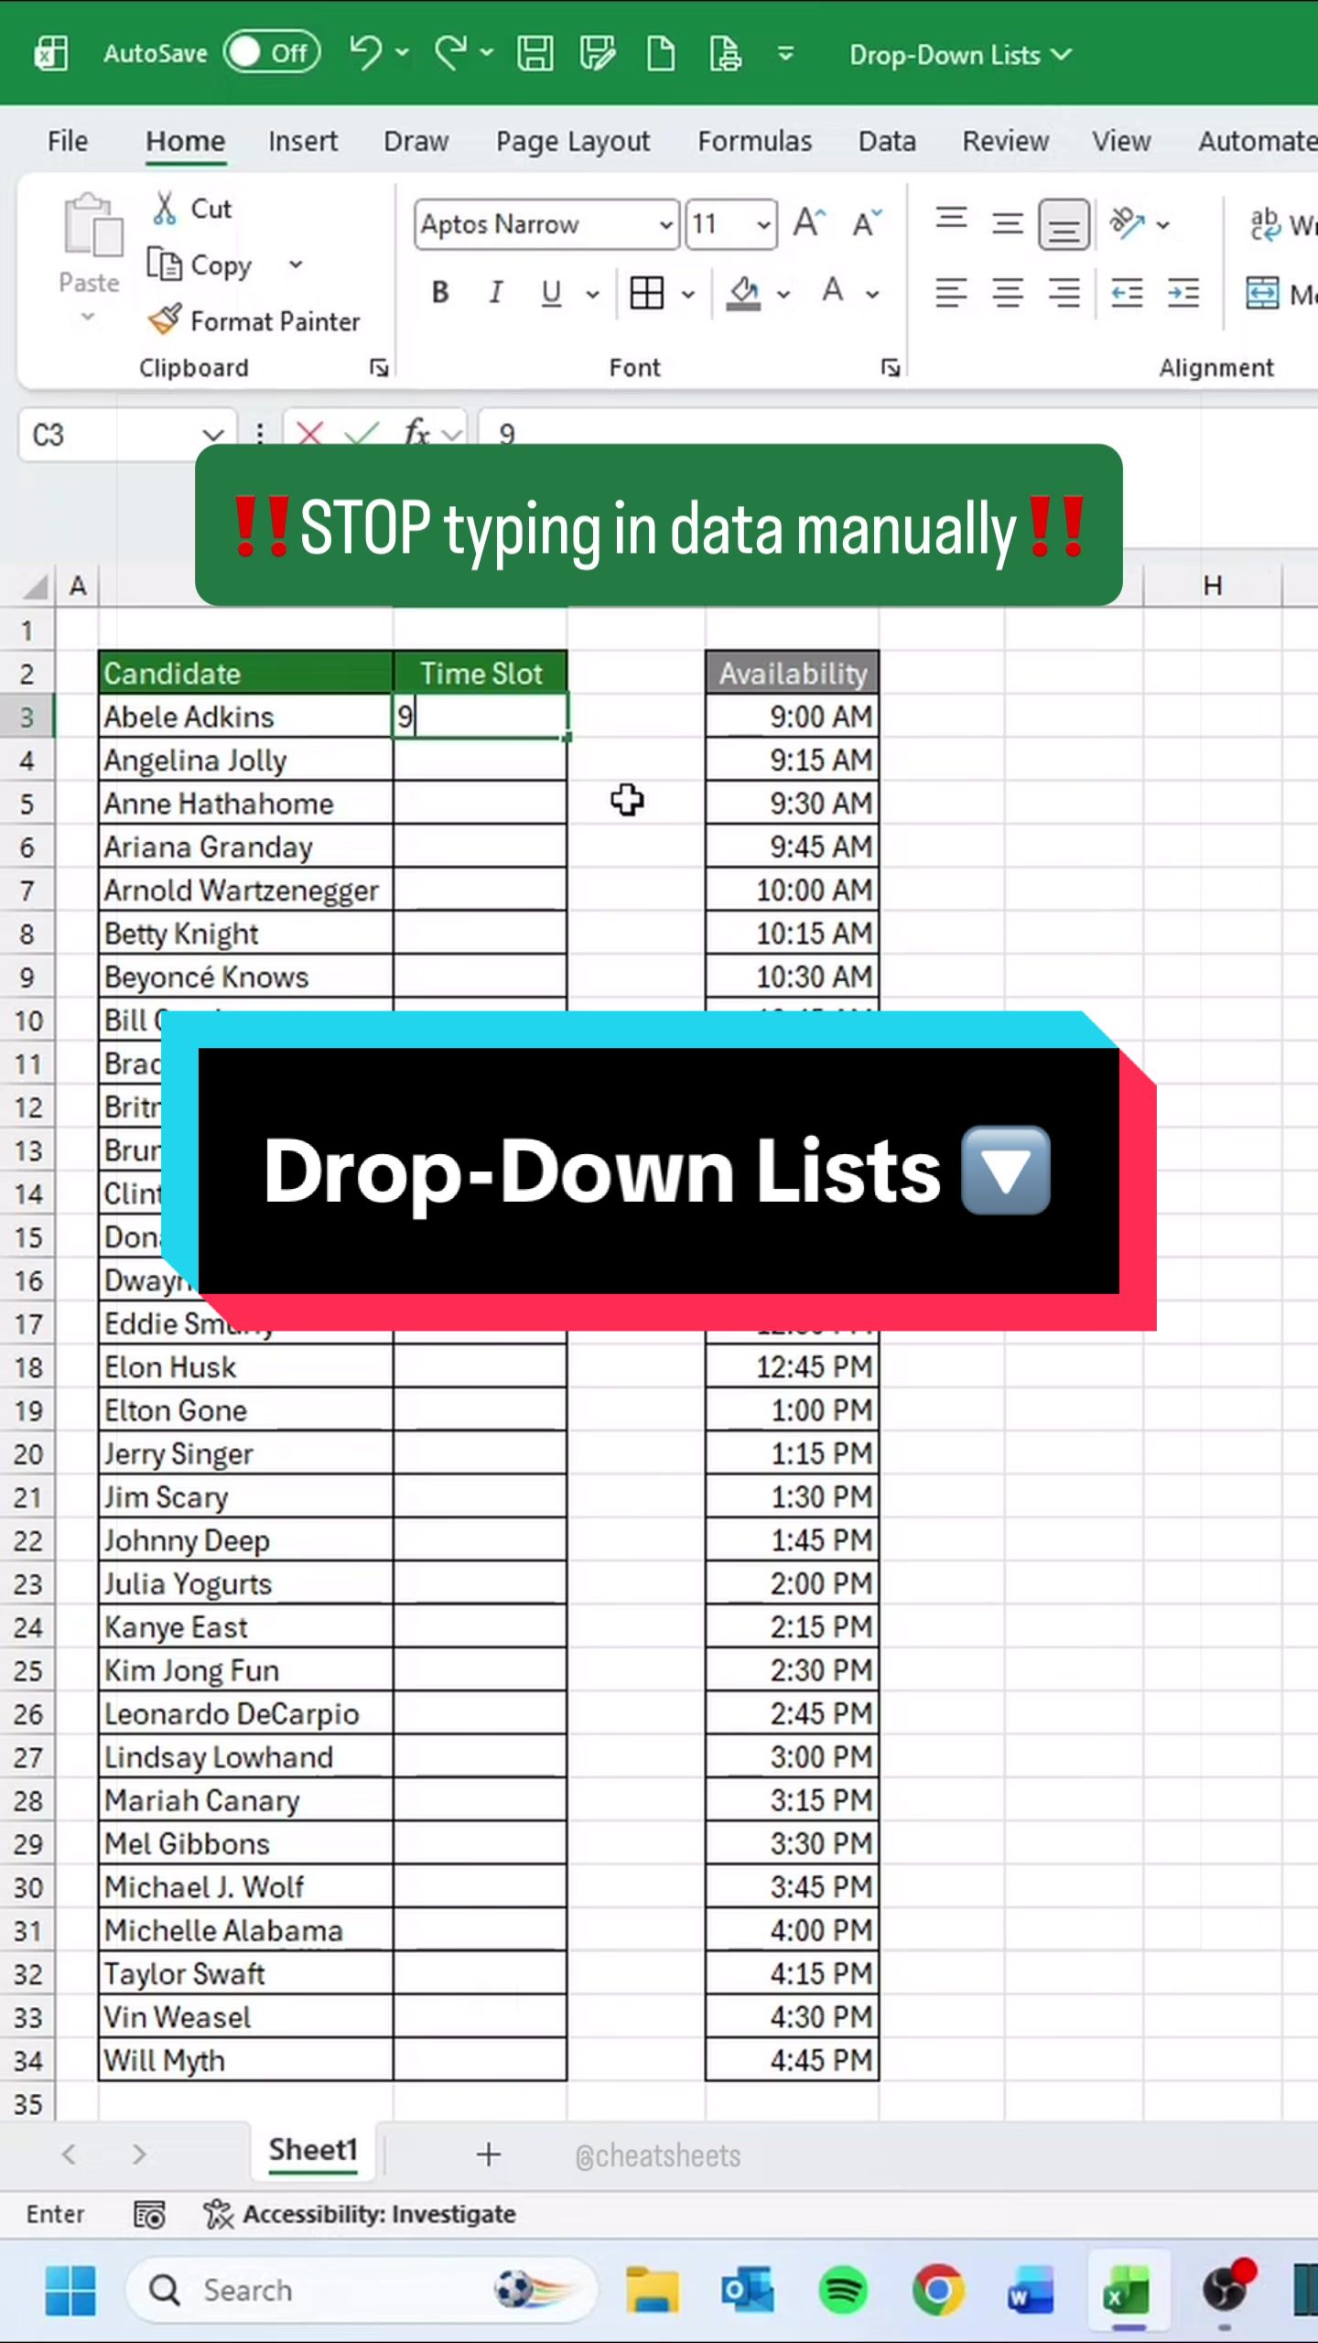Viewport: 1318px width, 2343px height.
Task: Click the Undo icon
Action: click(366, 53)
